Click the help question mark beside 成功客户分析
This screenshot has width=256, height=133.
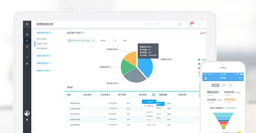click(x=83, y=33)
